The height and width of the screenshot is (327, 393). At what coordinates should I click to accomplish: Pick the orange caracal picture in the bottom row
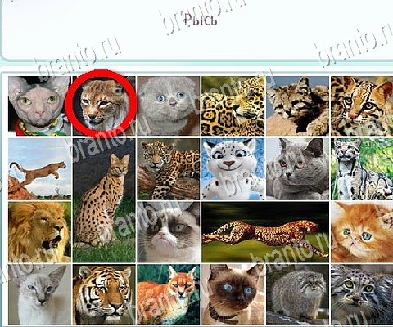[169, 294]
